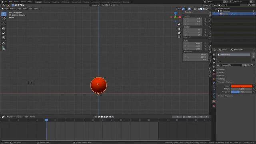This screenshot has height=144, width=256.
Task: Open the Modifier wrench properties tab
Action: pos(214,83)
